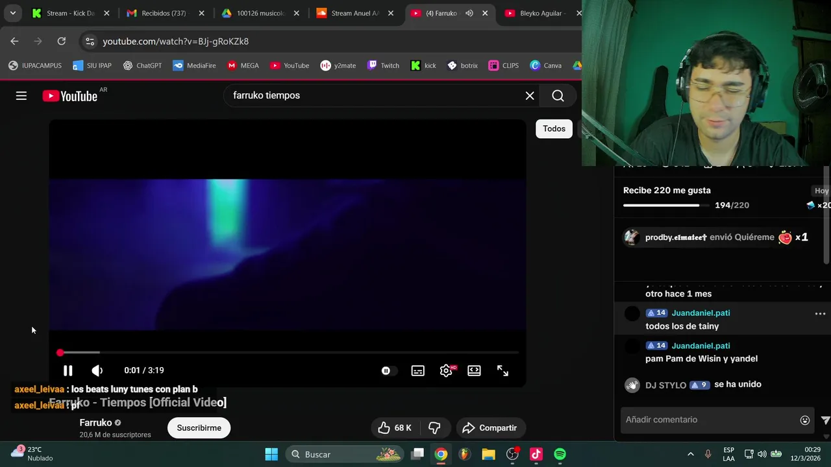831x467 pixels.
Task: Open player settings gear
Action: (447, 370)
